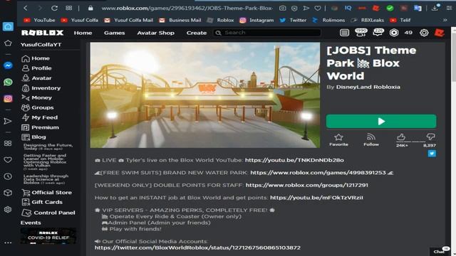Click the browser address bar URL
The image size is (456, 256).
[x=187, y=8]
